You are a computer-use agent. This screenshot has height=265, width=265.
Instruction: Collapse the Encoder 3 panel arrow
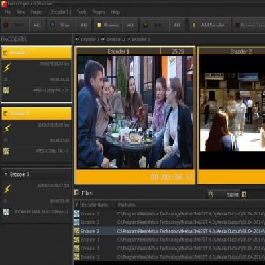[6, 174]
